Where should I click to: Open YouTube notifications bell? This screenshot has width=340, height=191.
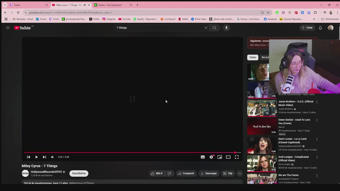[x=320, y=28]
